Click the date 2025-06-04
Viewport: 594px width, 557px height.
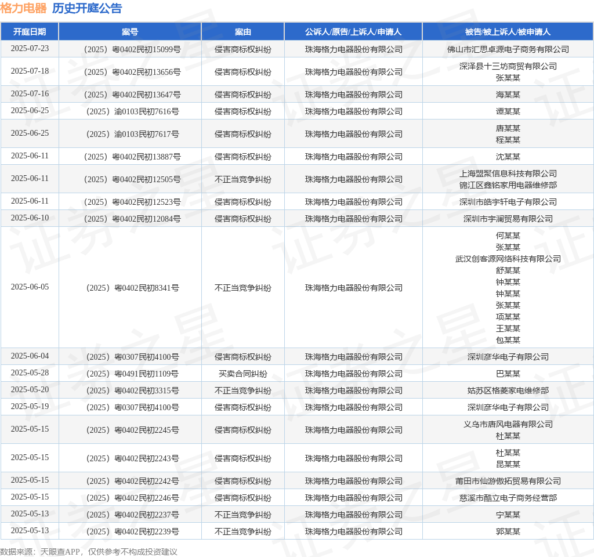pyautogui.click(x=30, y=356)
